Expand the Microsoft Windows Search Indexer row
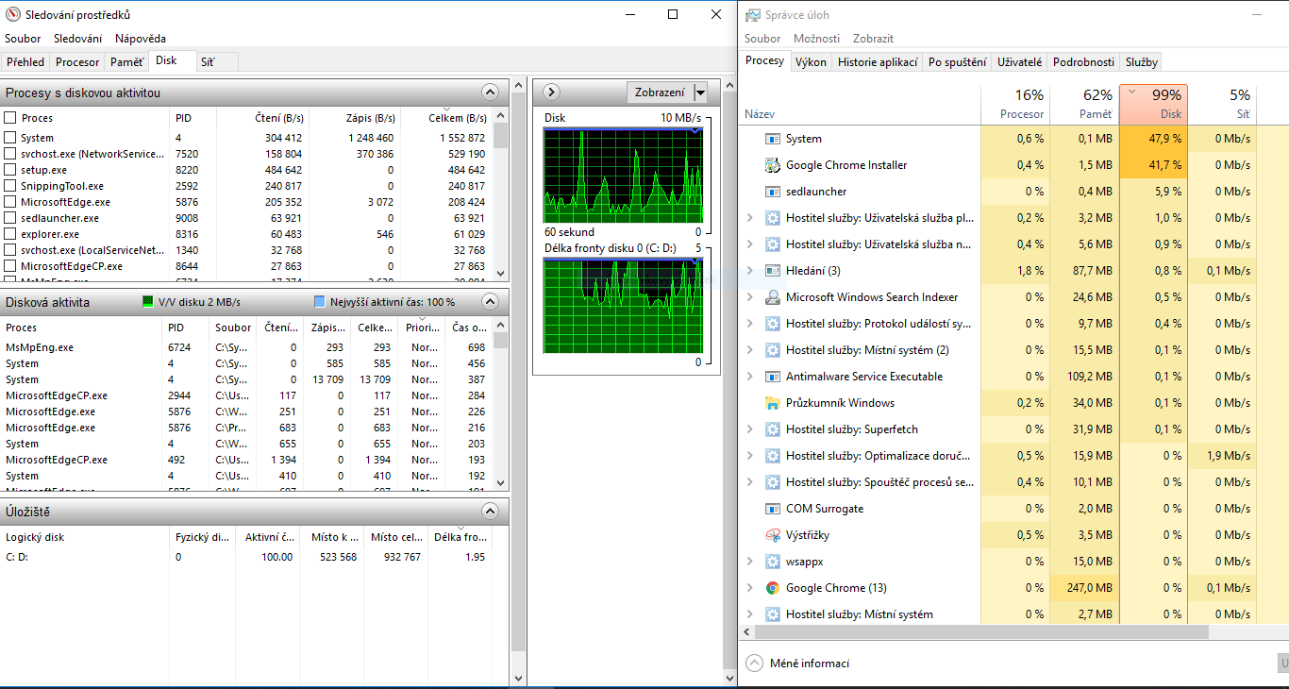 coord(750,297)
